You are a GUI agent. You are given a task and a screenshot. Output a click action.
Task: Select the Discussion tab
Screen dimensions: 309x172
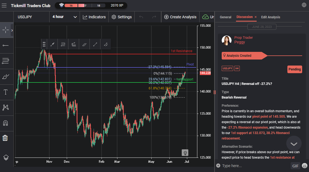click(245, 17)
